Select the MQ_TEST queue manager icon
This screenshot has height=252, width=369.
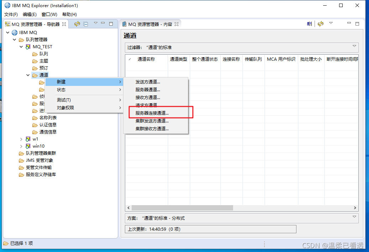28,47
